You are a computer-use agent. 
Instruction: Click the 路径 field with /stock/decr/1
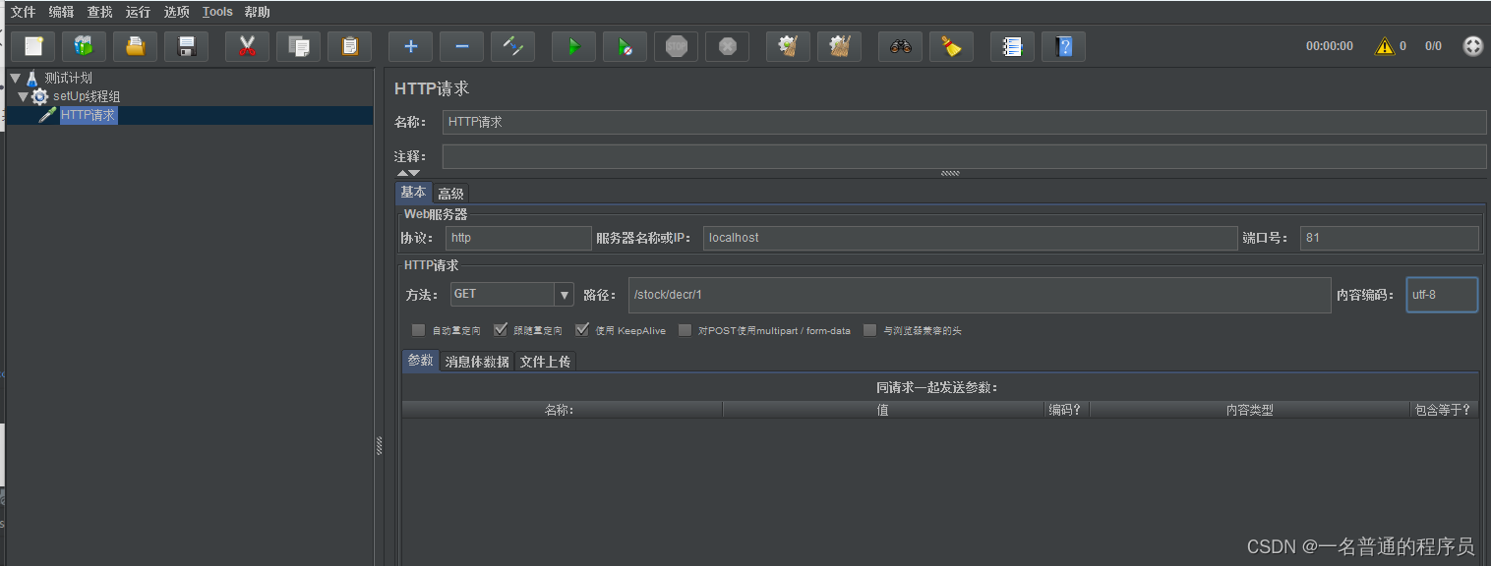pos(979,295)
